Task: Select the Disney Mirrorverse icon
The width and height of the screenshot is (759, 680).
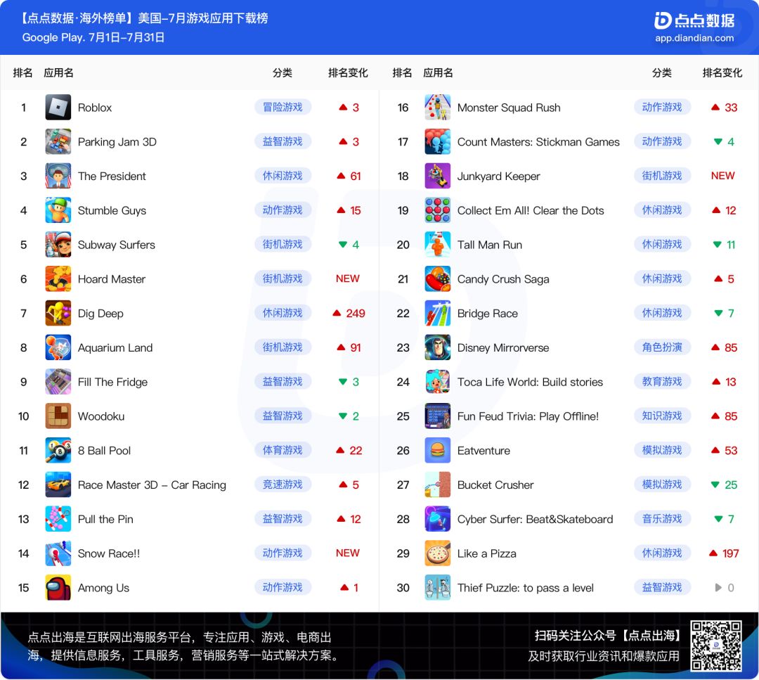Action: [x=438, y=347]
